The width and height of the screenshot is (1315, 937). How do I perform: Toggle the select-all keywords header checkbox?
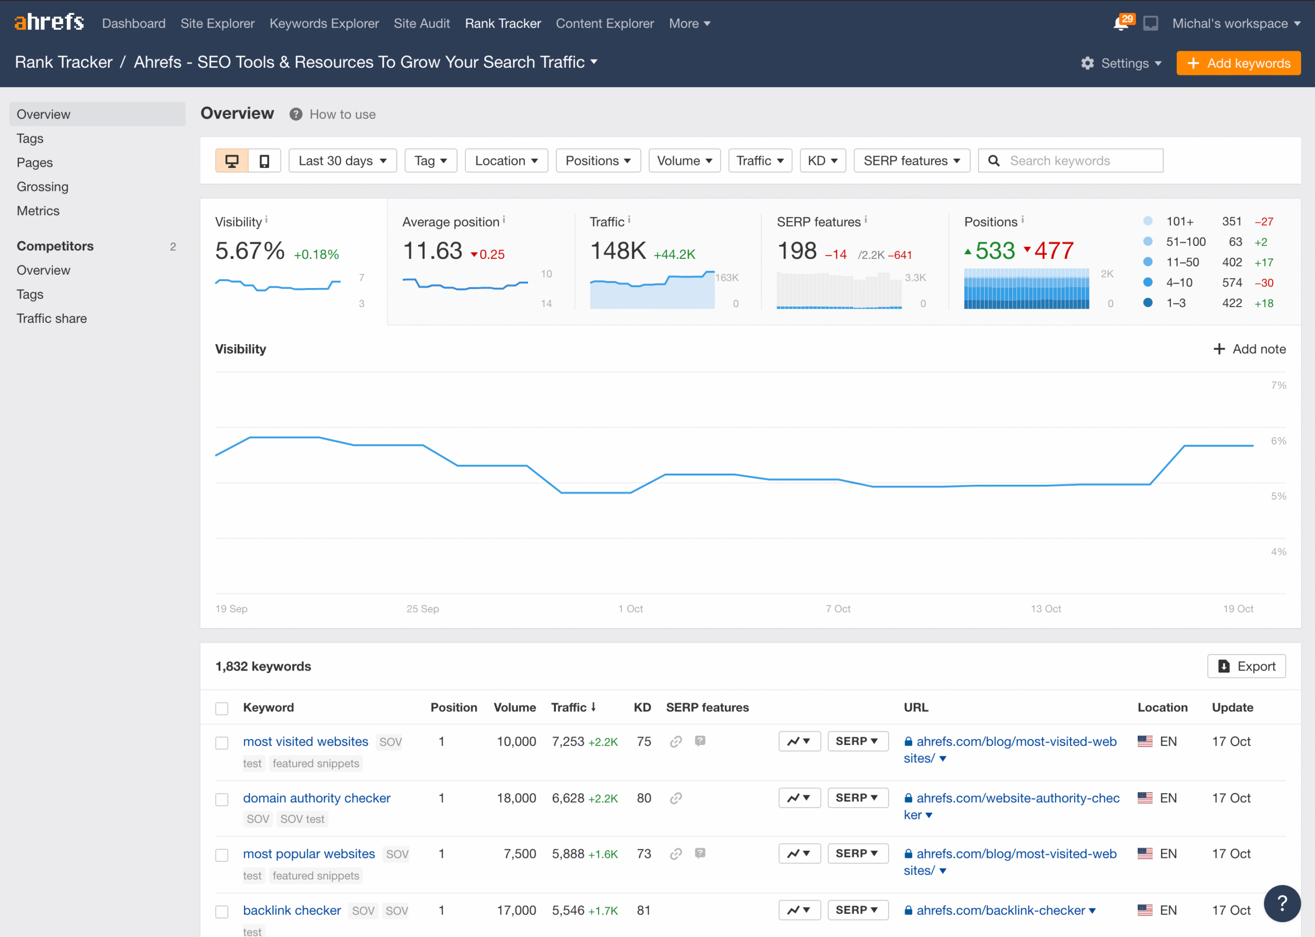point(222,709)
